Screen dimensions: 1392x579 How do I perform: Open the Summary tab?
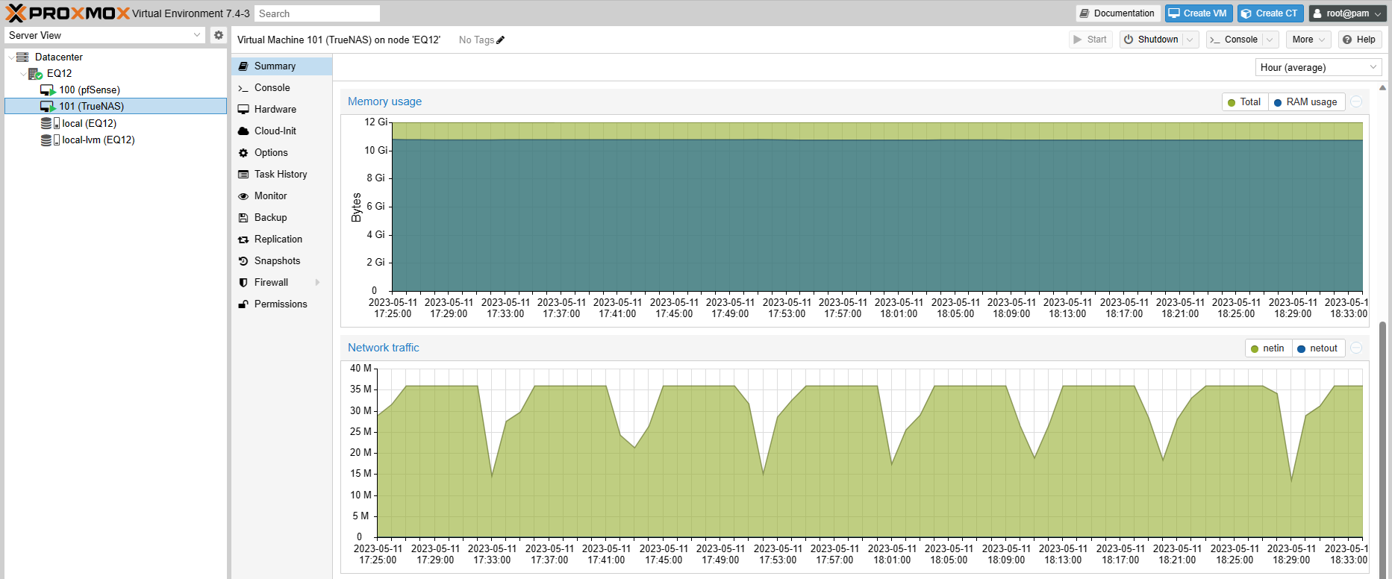[x=281, y=66]
